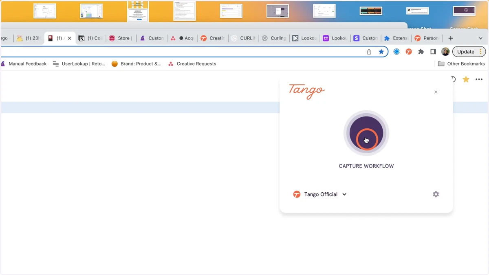The image size is (489, 275).
Task: Click the Tango extension icon in toolbar
Action: 409,52
